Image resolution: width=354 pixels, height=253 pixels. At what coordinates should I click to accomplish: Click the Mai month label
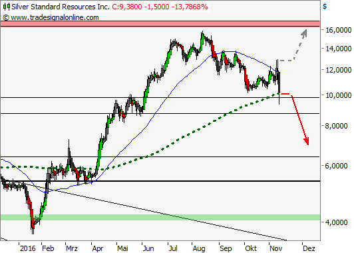122,248
